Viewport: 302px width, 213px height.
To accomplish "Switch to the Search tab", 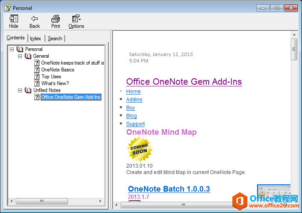I will point(55,38).
